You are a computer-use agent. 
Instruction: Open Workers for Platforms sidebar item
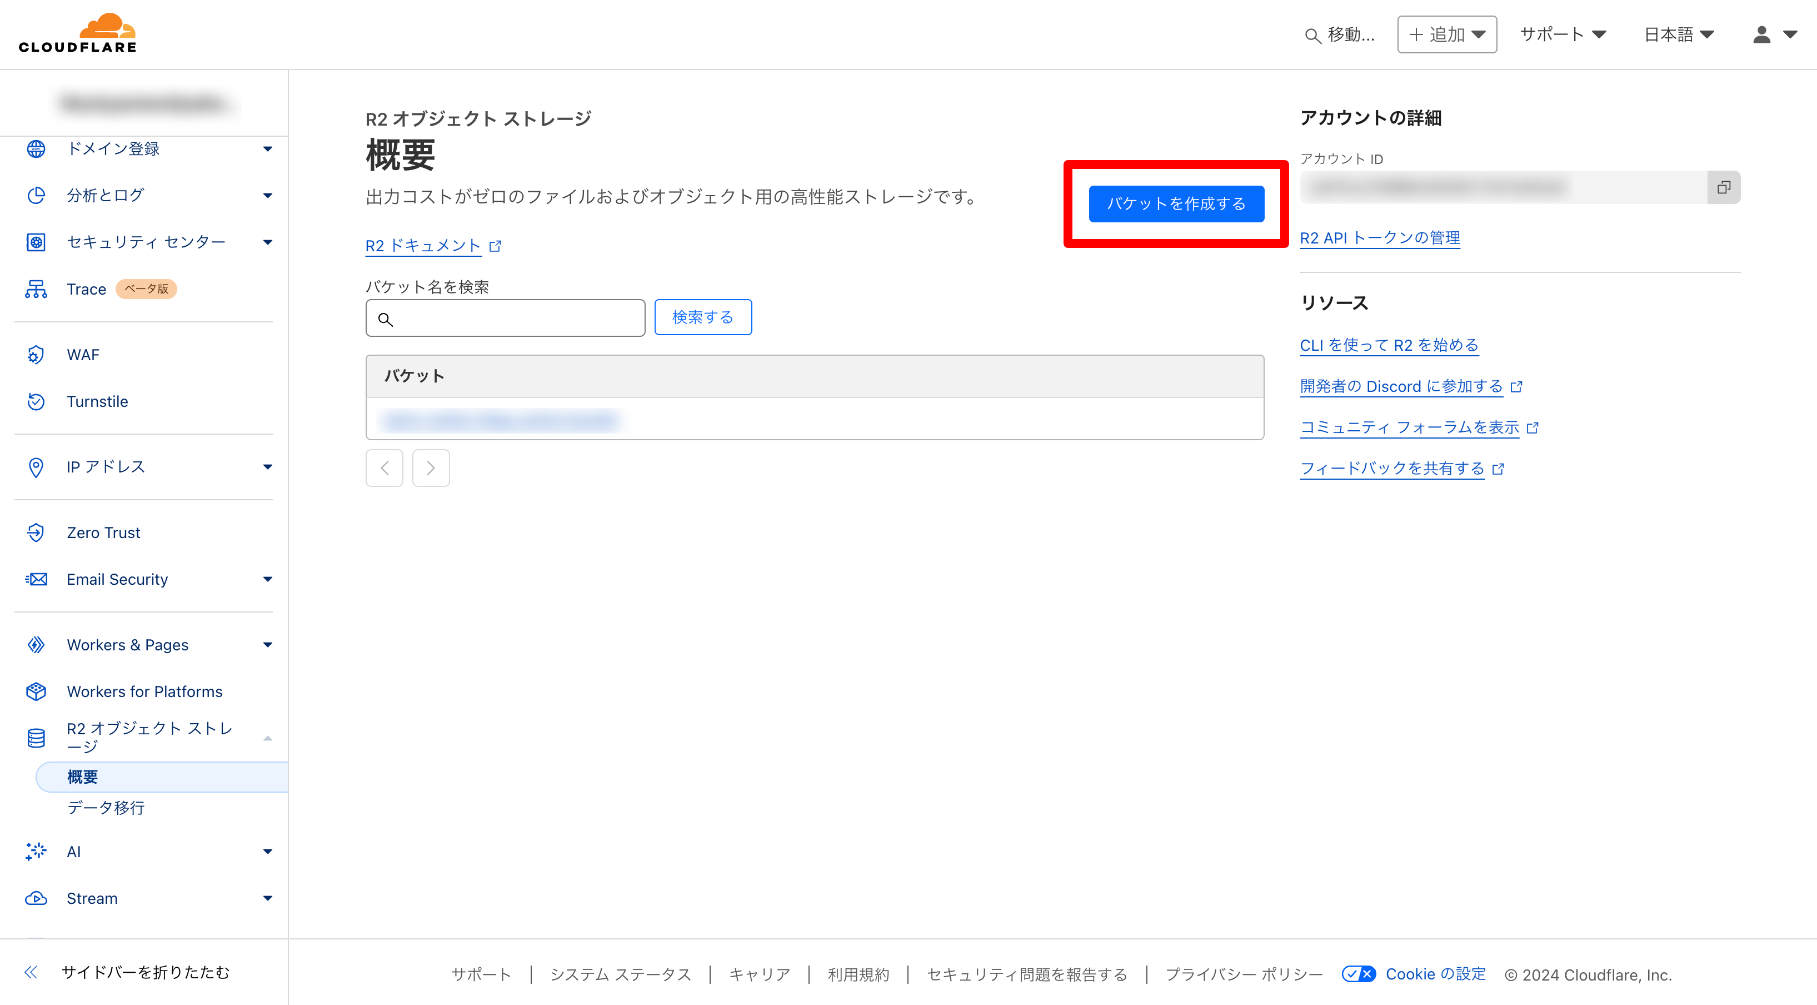pos(144,691)
